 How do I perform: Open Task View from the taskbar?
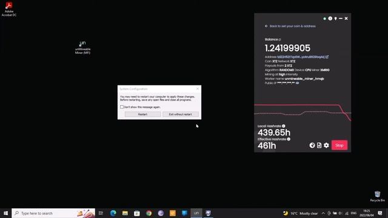(x=101, y=213)
